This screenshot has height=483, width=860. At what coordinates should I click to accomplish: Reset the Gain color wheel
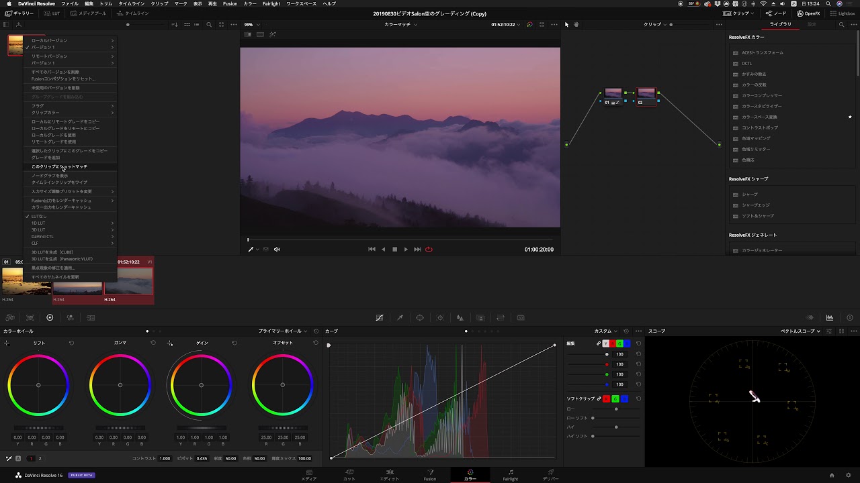pos(234,343)
